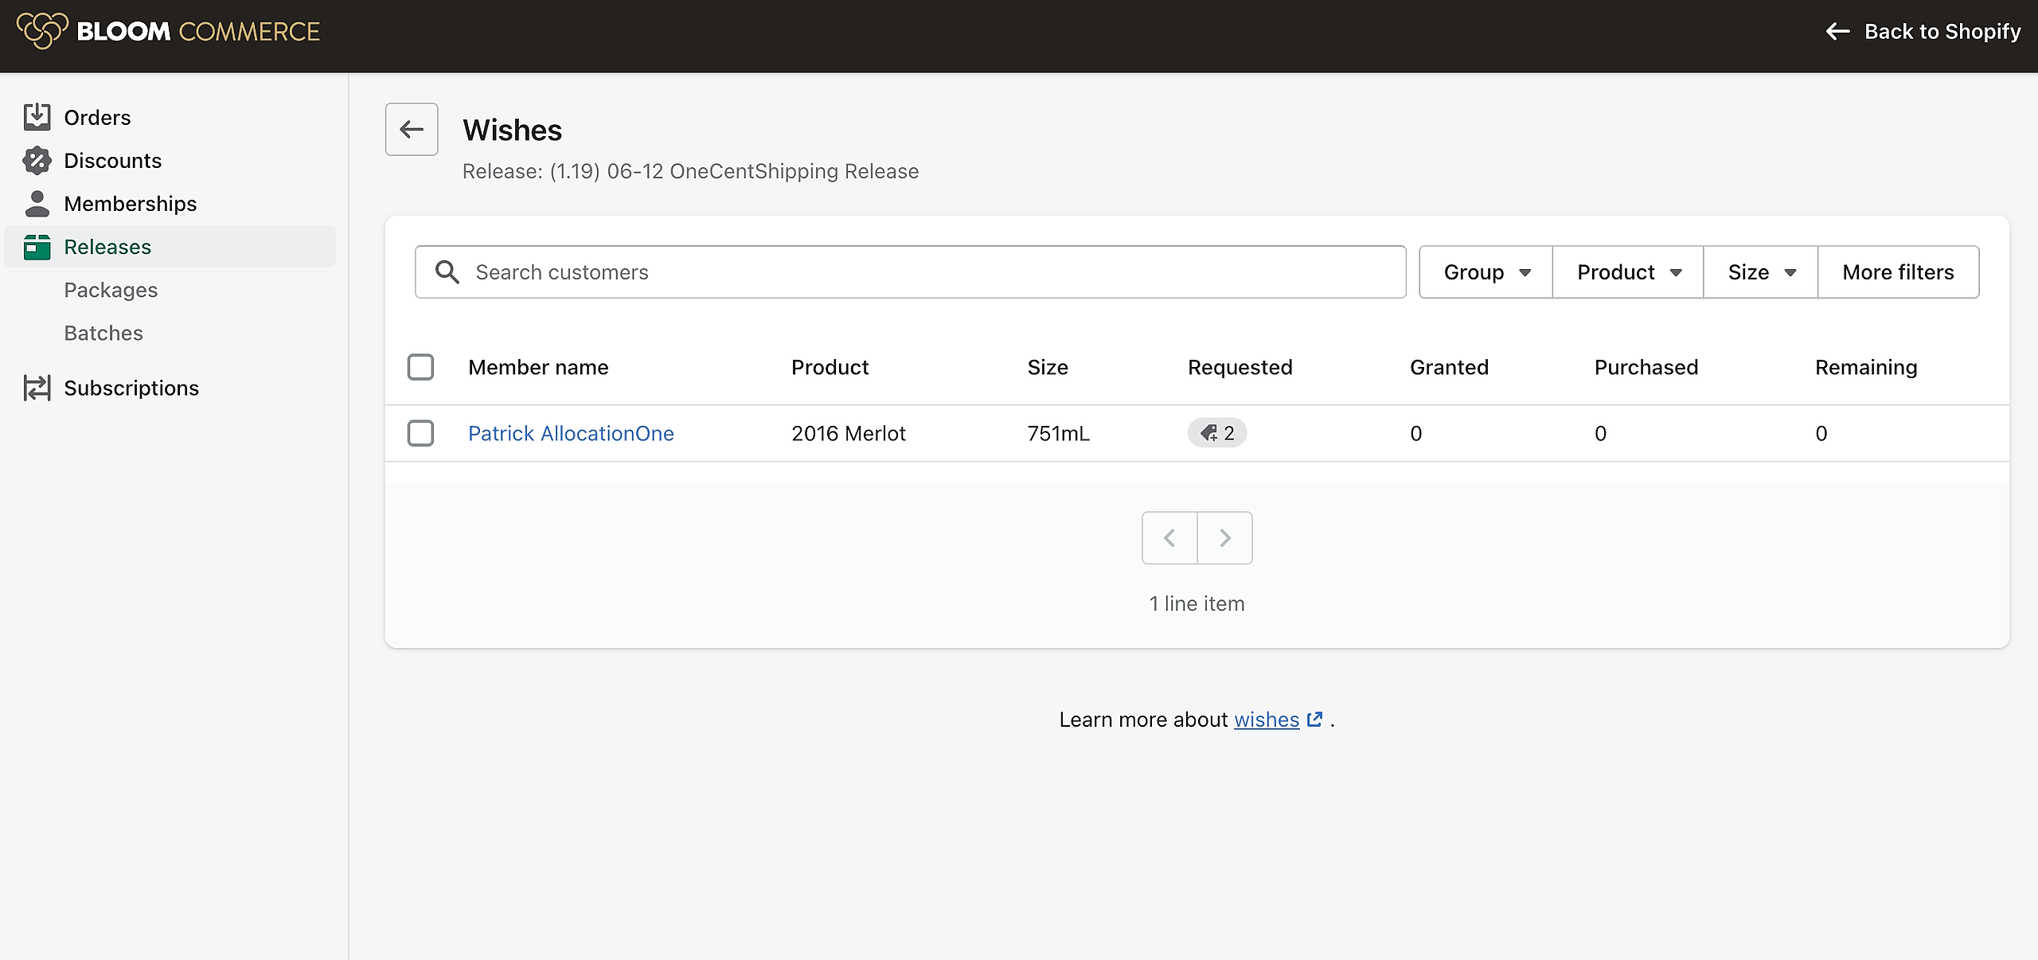Select all rows with header checkbox
Screen dimensions: 2038x960
420,367
